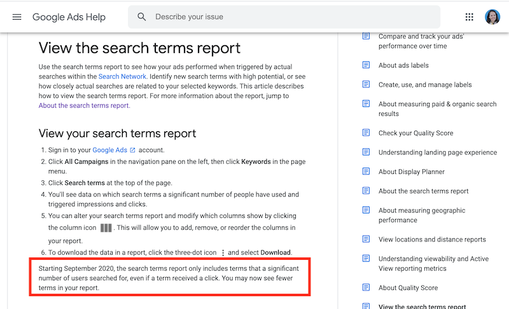Open the 'About Quality Score' article
Image resolution: width=509 pixels, height=309 pixels.
408,288
